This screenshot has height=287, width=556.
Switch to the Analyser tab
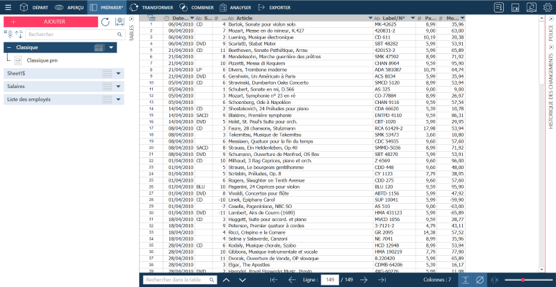[x=235, y=7]
